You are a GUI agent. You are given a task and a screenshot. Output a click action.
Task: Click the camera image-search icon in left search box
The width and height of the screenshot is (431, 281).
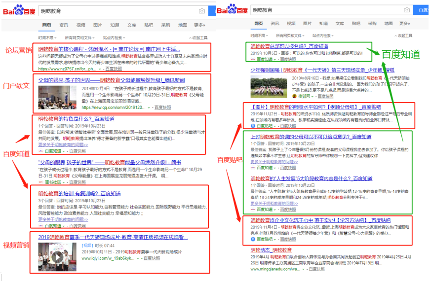click(x=202, y=11)
